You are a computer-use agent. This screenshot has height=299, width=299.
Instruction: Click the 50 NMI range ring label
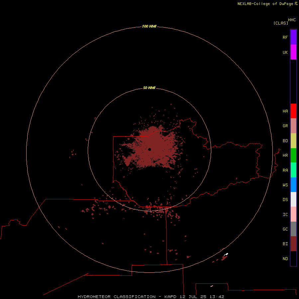(149, 88)
